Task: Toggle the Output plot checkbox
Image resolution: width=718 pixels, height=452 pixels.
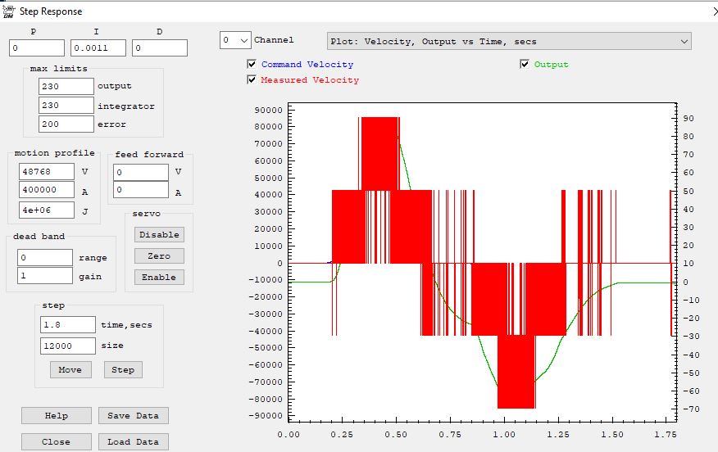Action: click(x=525, y=65)
